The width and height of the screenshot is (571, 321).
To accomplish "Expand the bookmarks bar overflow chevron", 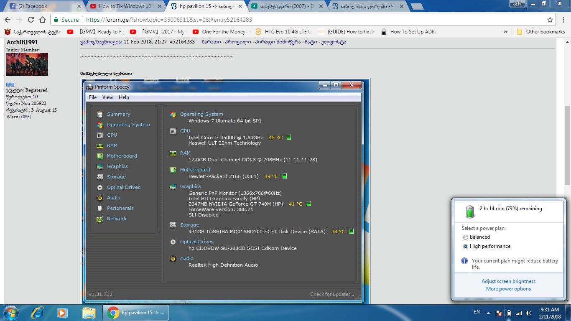I will pos(506,32).
